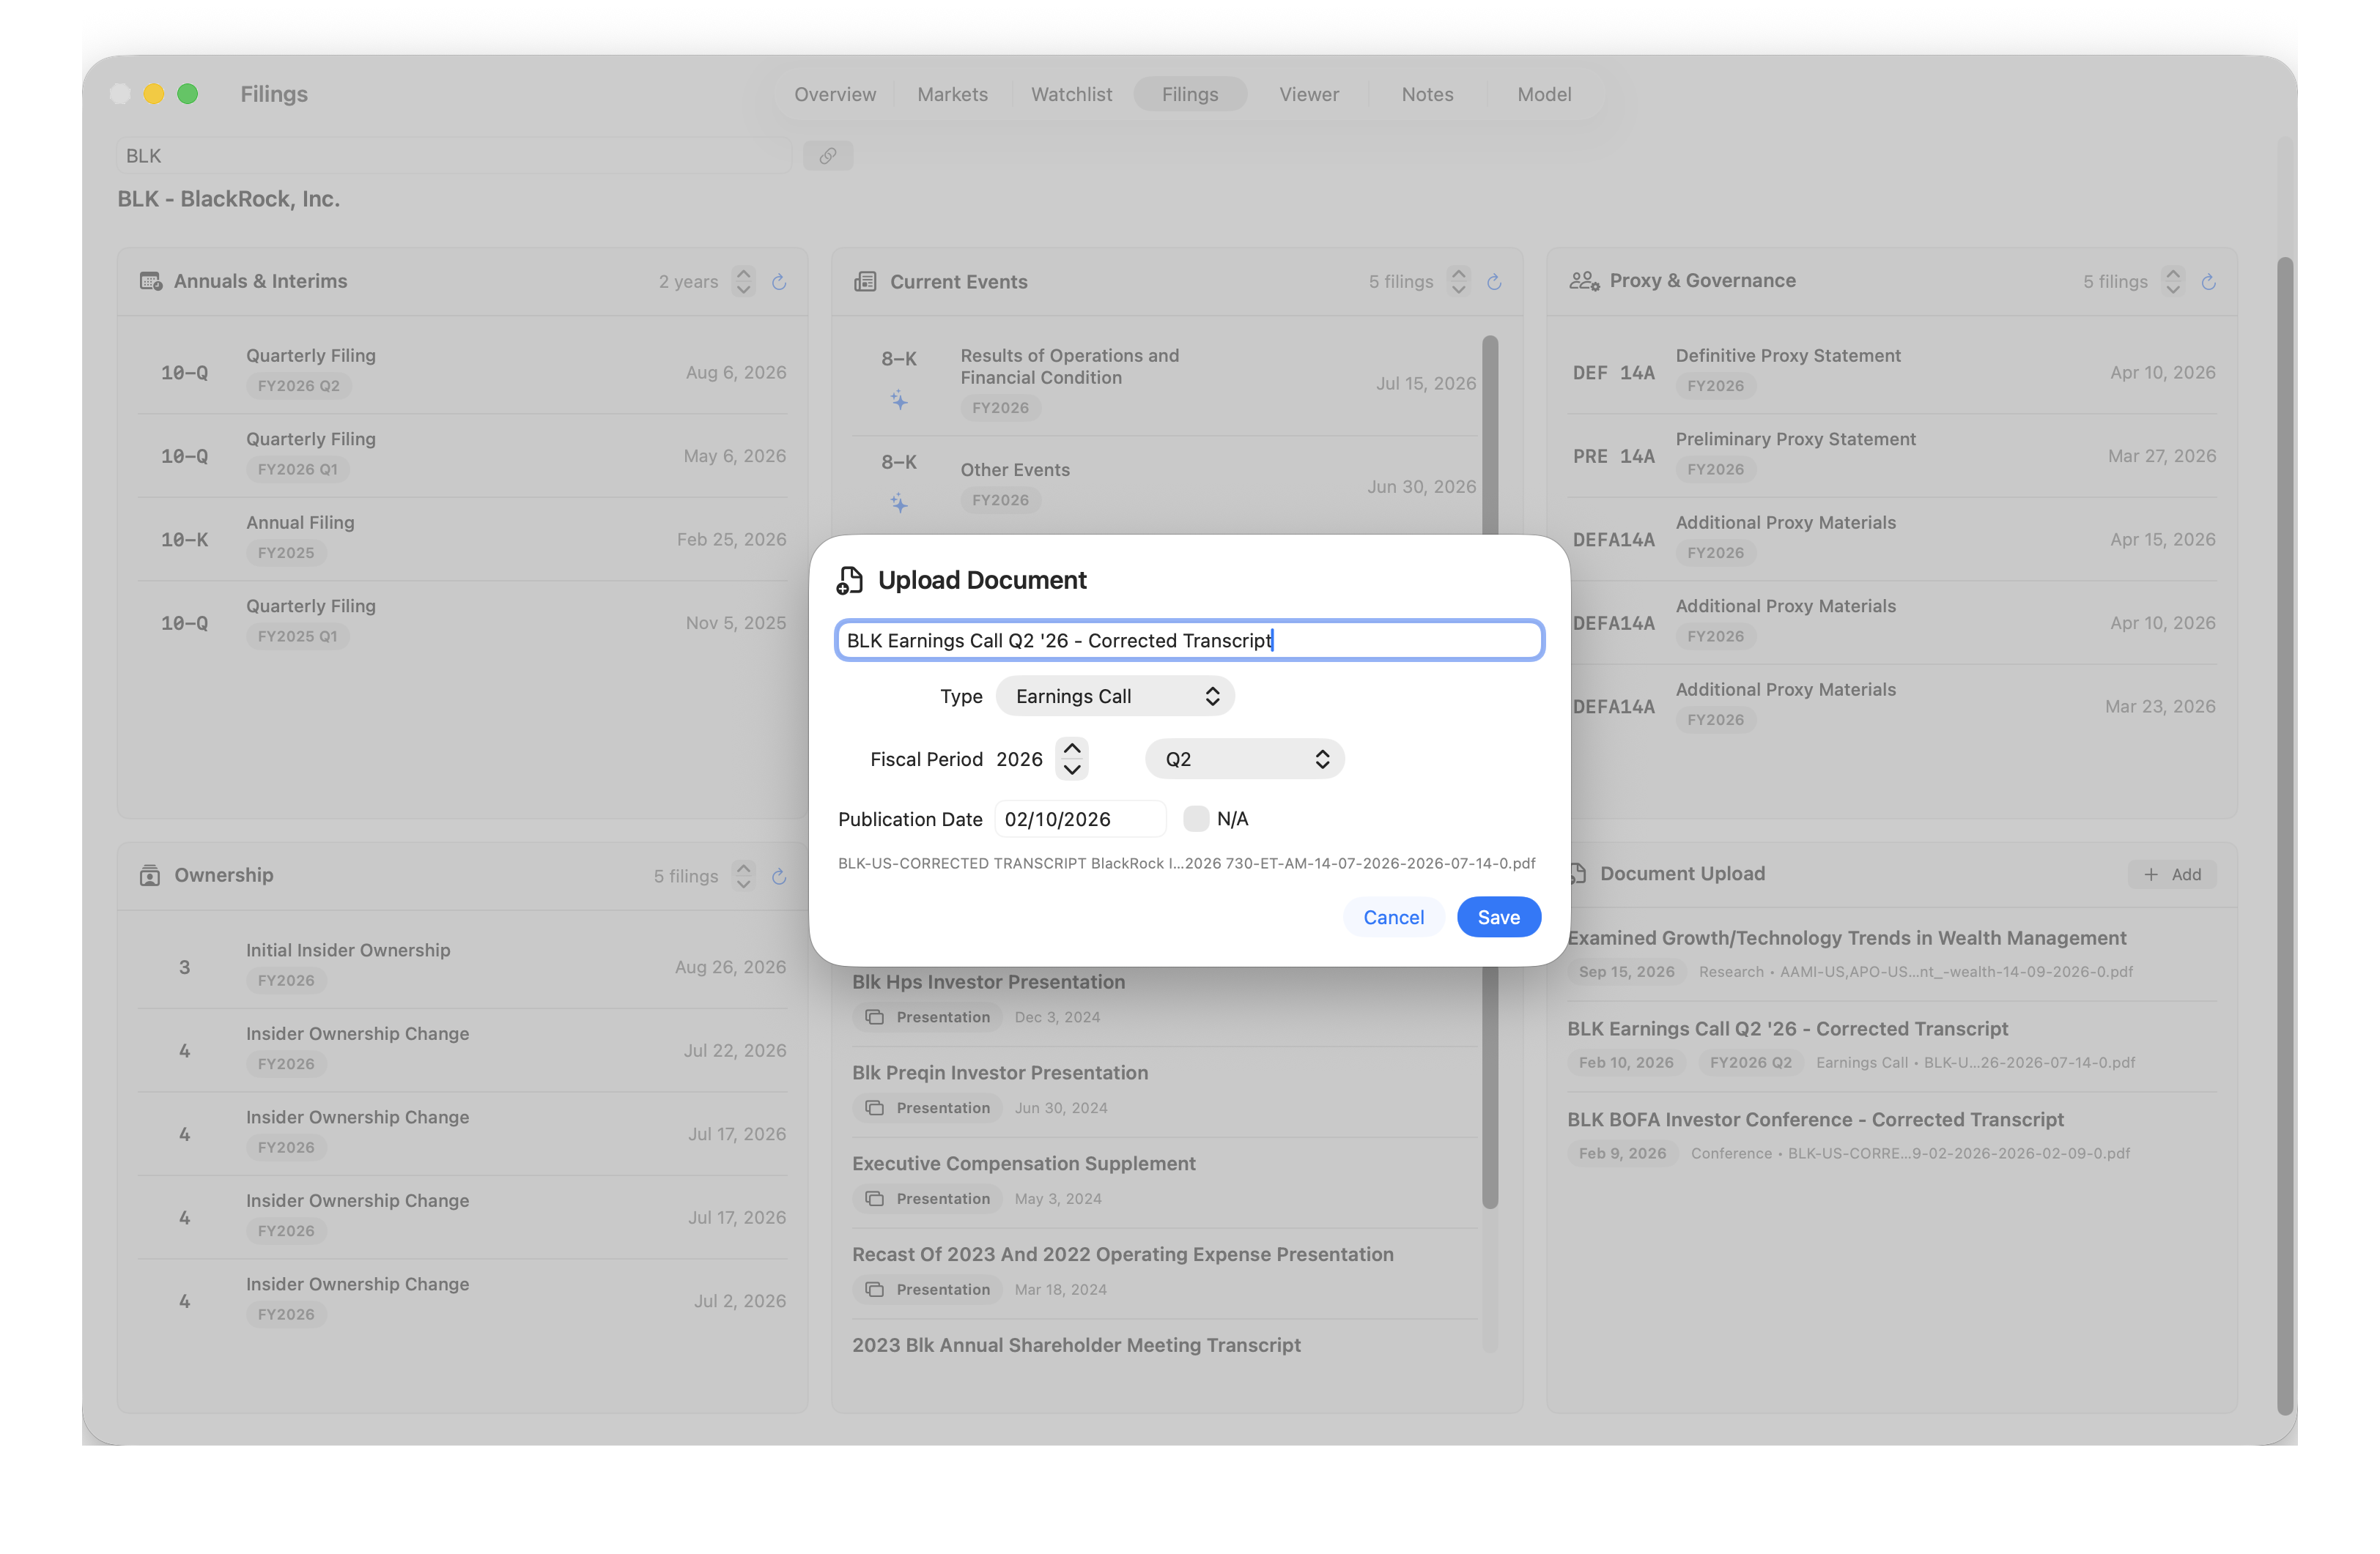Image resolution: width=2380 pixels, height=1554 pixels.
Task: Save the uploaded document
Action: tap(1498, 918)
